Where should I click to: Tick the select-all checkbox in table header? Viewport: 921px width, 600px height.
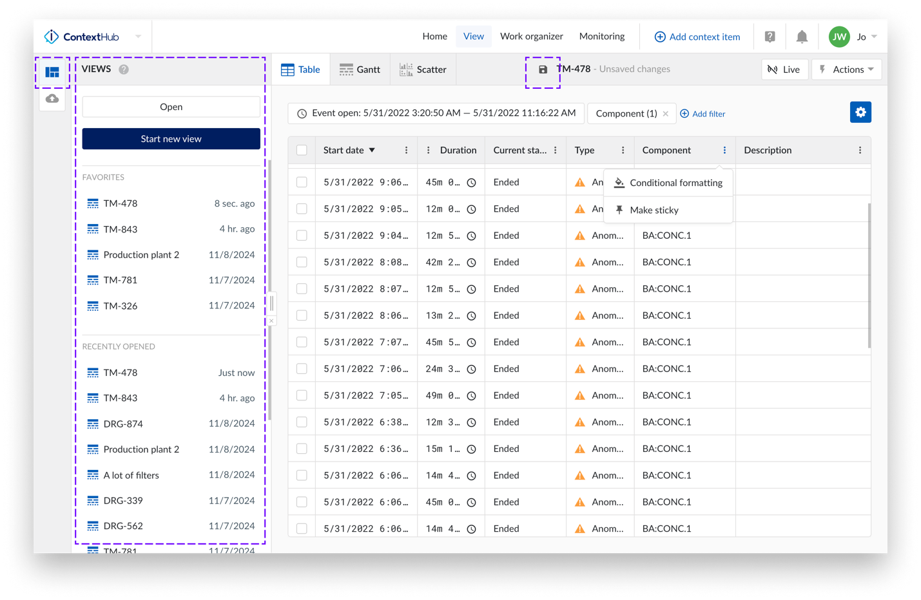[x=302, y=150]
